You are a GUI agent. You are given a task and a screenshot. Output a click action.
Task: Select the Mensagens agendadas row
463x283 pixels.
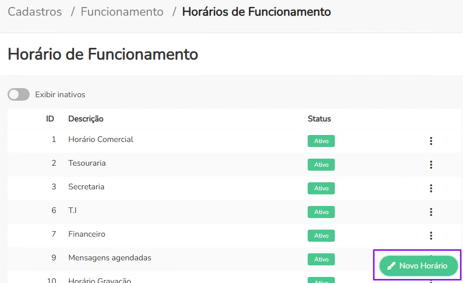click(x=110, y=258)
